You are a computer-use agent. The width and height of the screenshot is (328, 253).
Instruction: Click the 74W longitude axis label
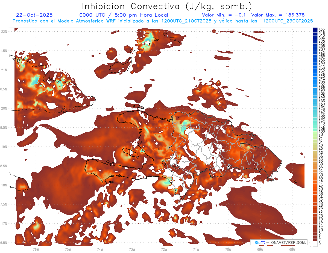100,249
